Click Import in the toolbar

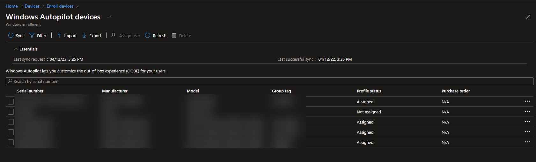[67, 36]
